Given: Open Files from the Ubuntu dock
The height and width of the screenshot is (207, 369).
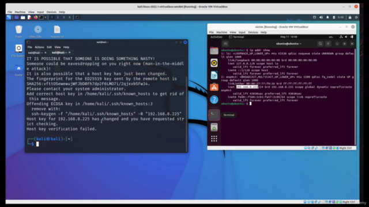Looking at the screenshot, I should coord(214,51).
